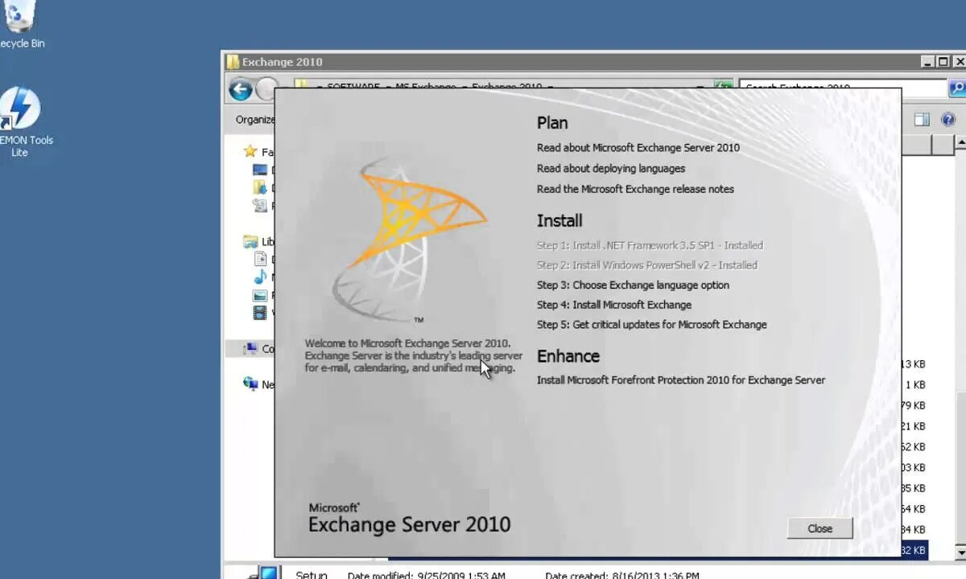Select Computer in Explorer navigation pane
The width and height of the screenshot is (966, 579).
click(259, 349)
